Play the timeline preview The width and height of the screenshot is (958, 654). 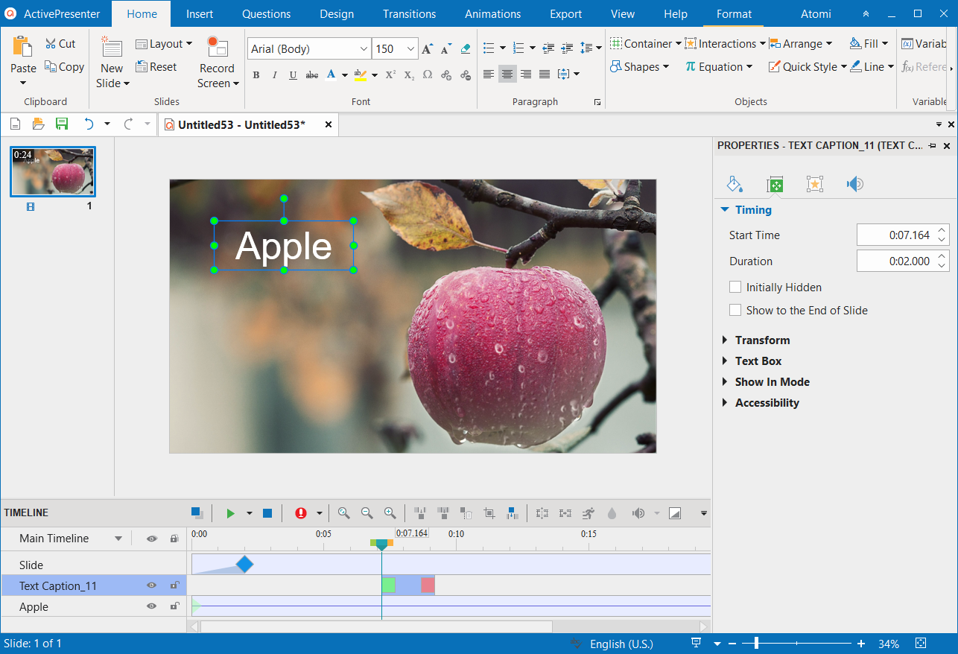pyautogui.click(x=230, y=513)
